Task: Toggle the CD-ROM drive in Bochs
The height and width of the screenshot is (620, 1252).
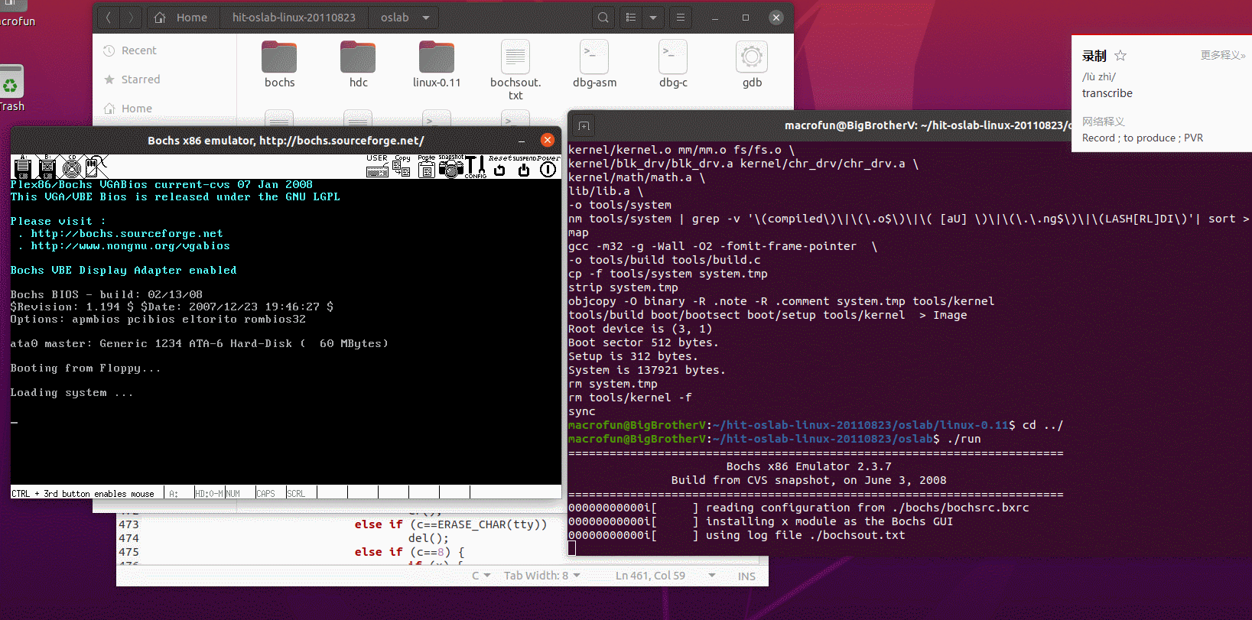Action: point(72,167)
